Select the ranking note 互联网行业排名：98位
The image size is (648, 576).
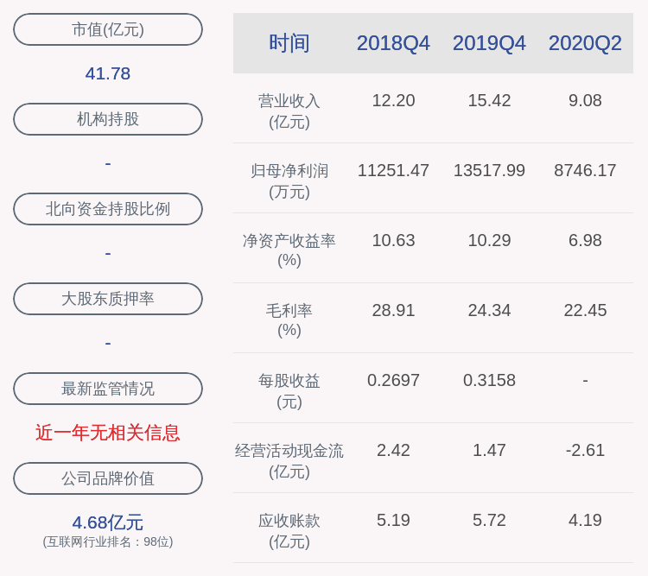(108, 541)
